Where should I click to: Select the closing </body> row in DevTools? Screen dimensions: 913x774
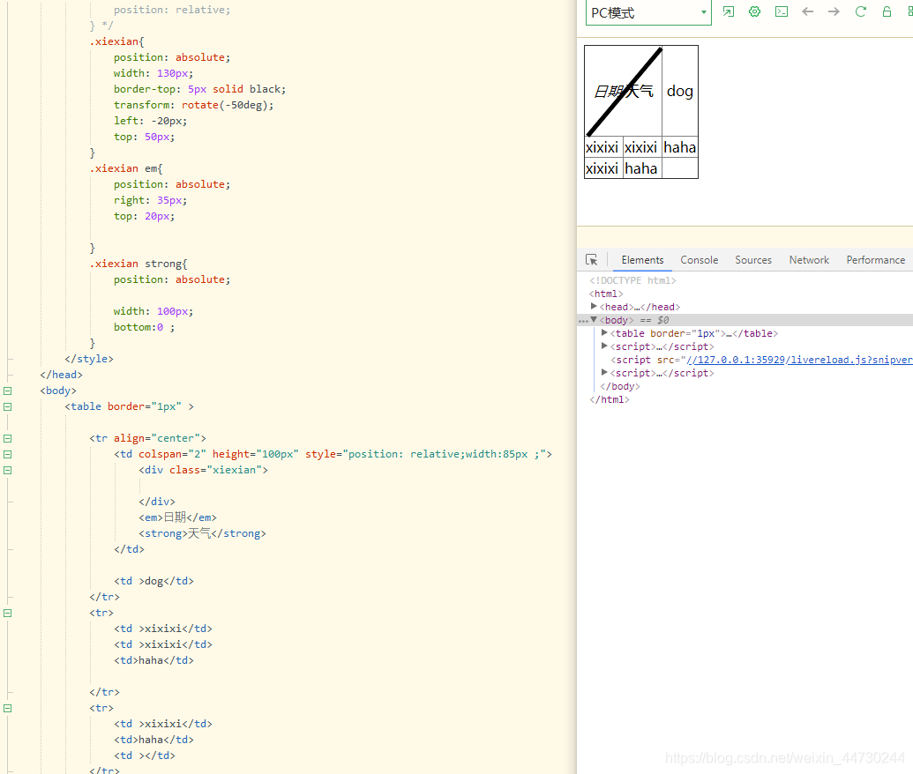[x=620, y=386]
